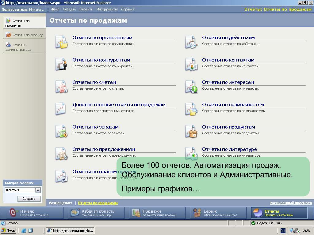Click the Сервис people icon in navigation
This screenshot has width=314, height=235.
click(x=197, y=213)
